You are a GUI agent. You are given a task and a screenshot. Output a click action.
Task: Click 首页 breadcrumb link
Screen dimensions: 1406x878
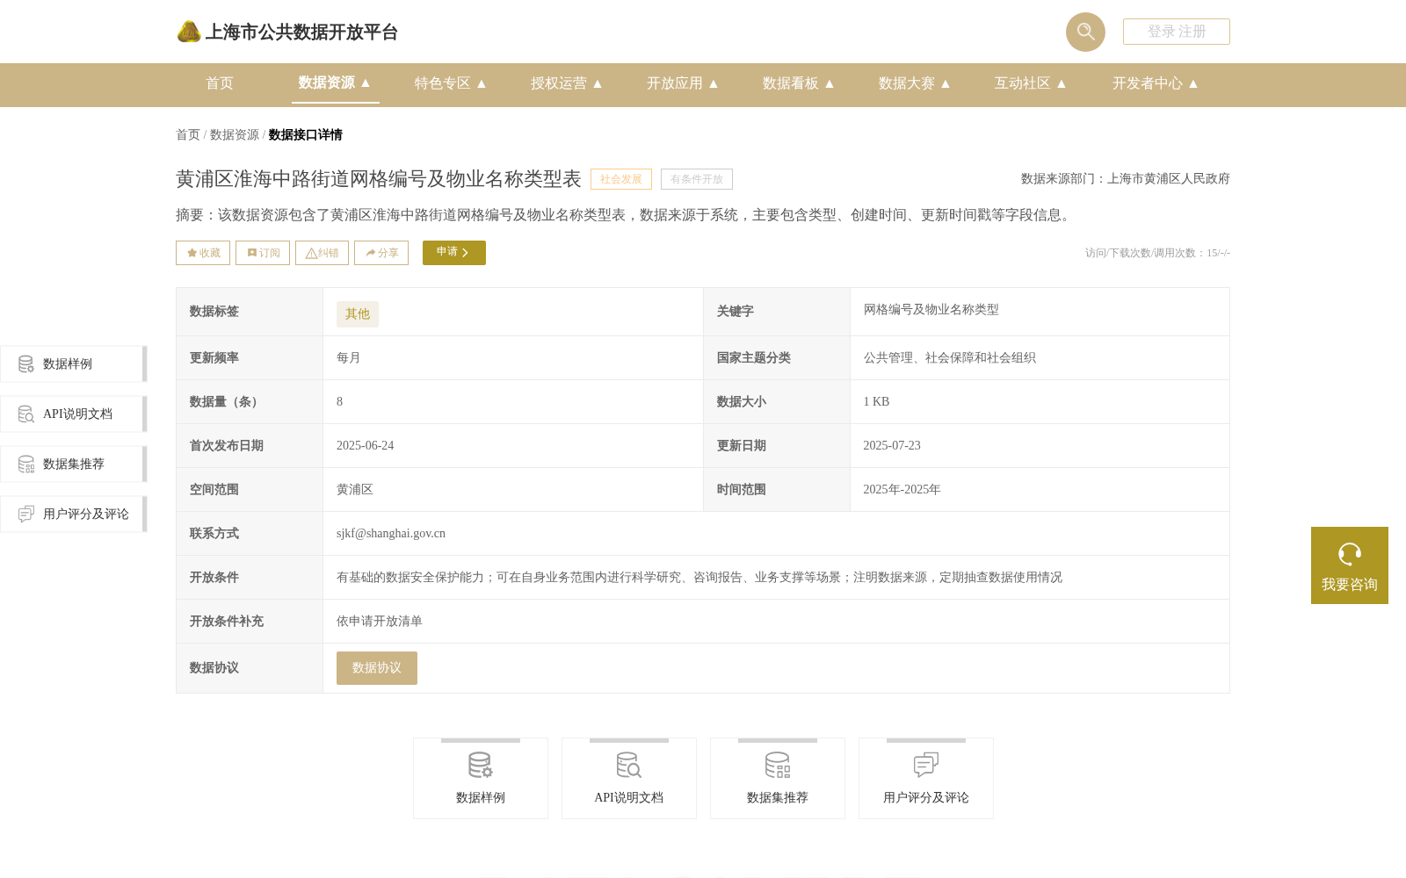(188, 134)
